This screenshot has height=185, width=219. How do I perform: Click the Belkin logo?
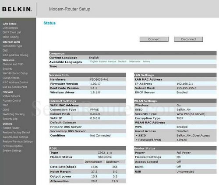(x=17, y=9)
